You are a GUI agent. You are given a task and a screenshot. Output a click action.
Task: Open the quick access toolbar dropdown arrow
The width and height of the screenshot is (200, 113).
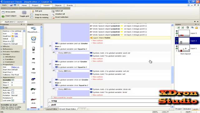(x=18, y=5)
